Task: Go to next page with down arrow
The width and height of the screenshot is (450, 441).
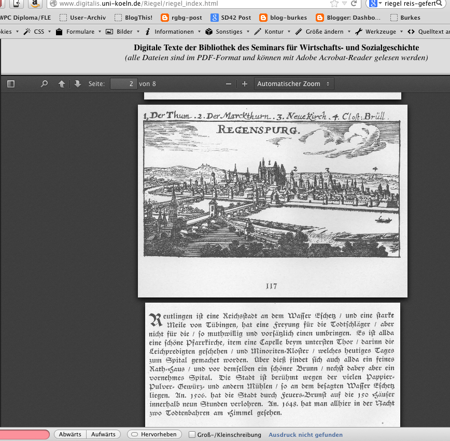Action: (x=77, y=84)
